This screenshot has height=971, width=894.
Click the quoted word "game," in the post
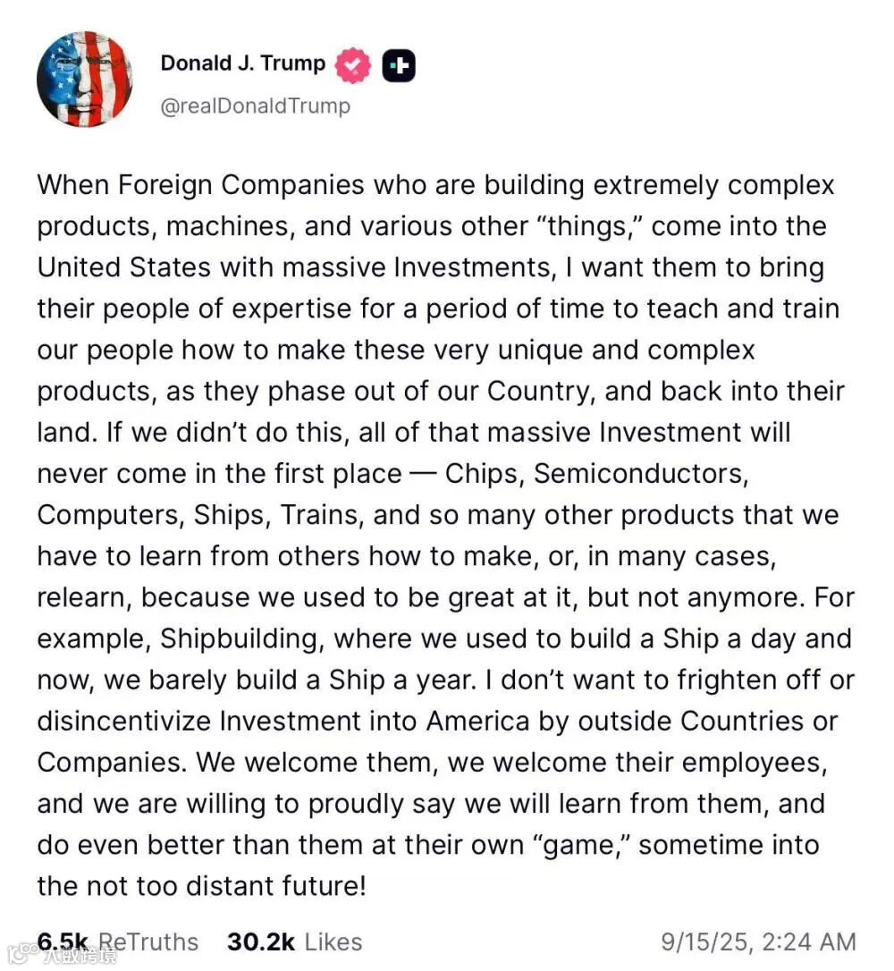581,846
